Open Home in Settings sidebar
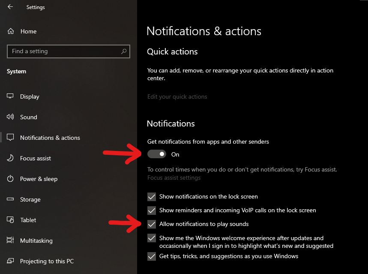The height and width of the screenshot is (274, 368). [28, 31]
